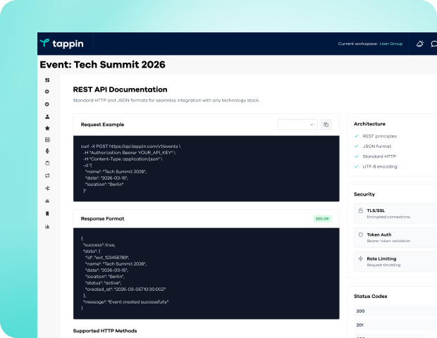Open the user profile icon in sidebar

pos(47,116)
